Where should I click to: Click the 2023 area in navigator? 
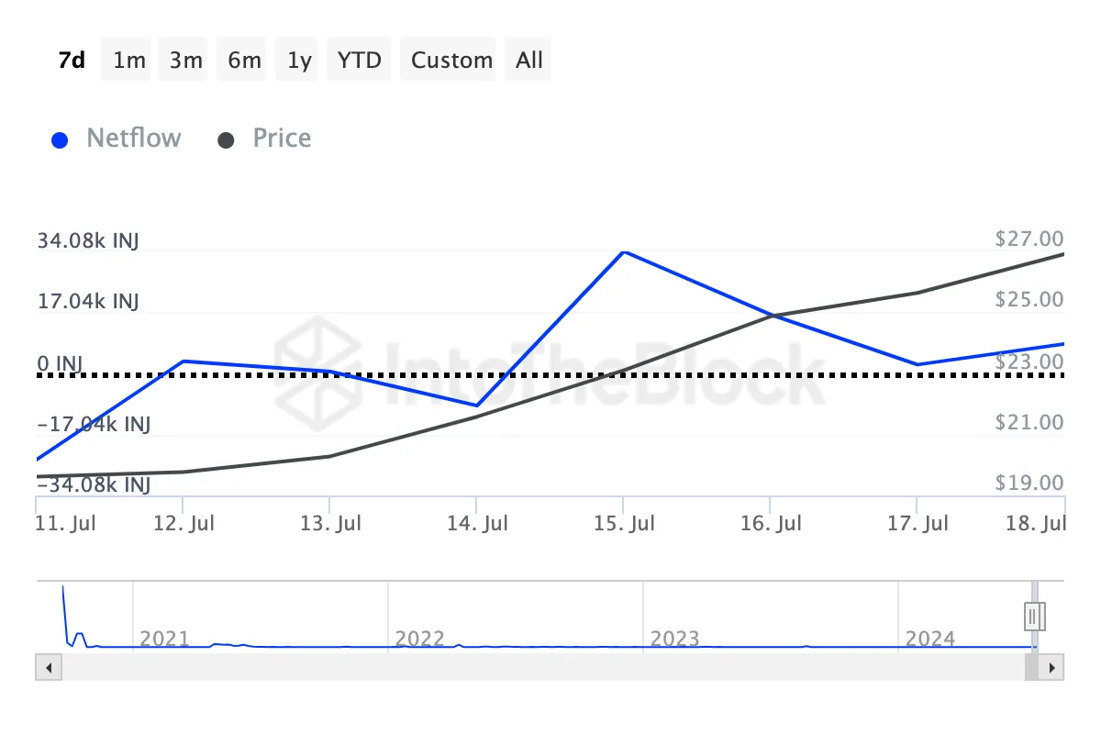coord(674,638)
